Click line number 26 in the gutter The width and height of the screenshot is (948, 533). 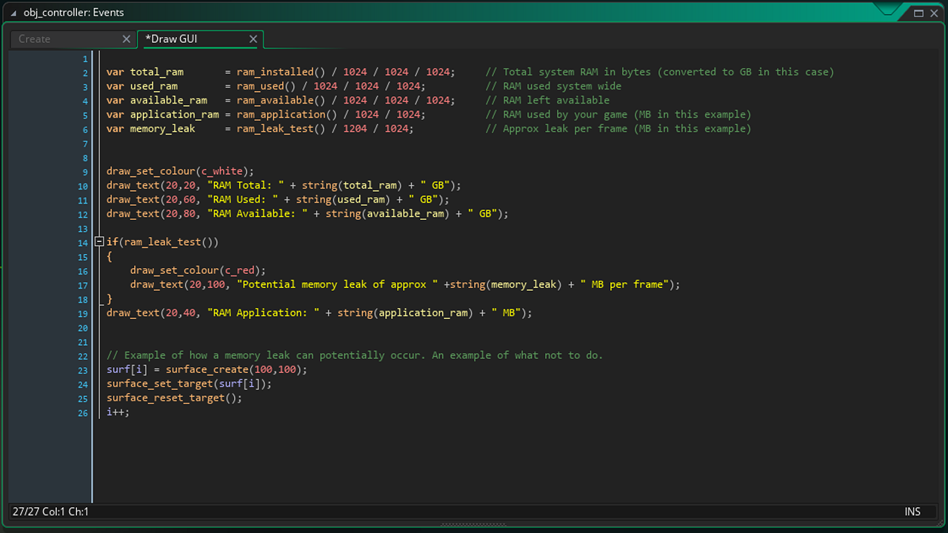[x=83, y=412]
